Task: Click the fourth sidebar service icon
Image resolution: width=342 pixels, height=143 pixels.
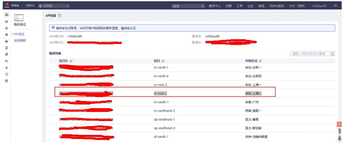Action: [x=6, y=41]
